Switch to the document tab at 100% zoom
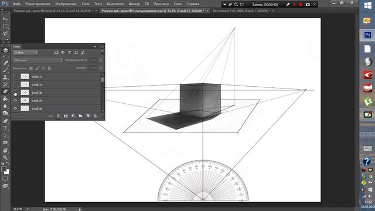This screenshot has height=211, width=375. (x=241, y=11)
